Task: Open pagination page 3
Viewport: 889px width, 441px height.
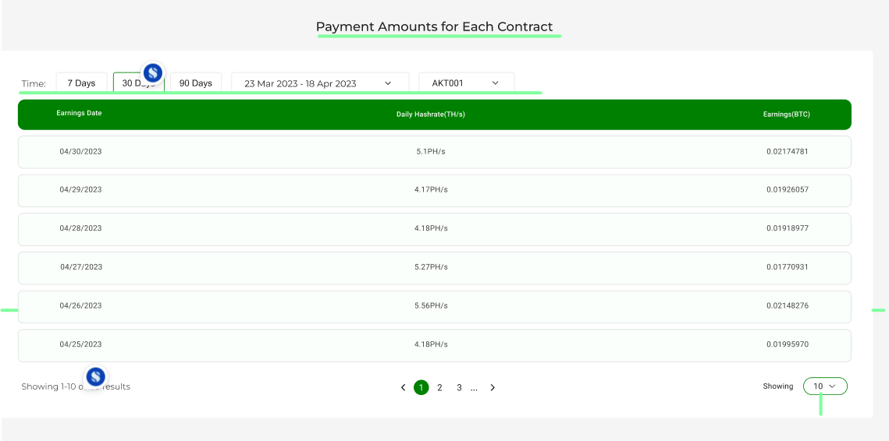Action: click(459, 387)
